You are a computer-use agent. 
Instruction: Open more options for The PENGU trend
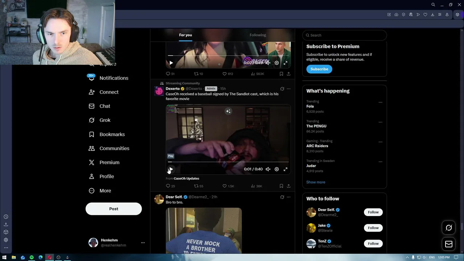coord(380,122)
